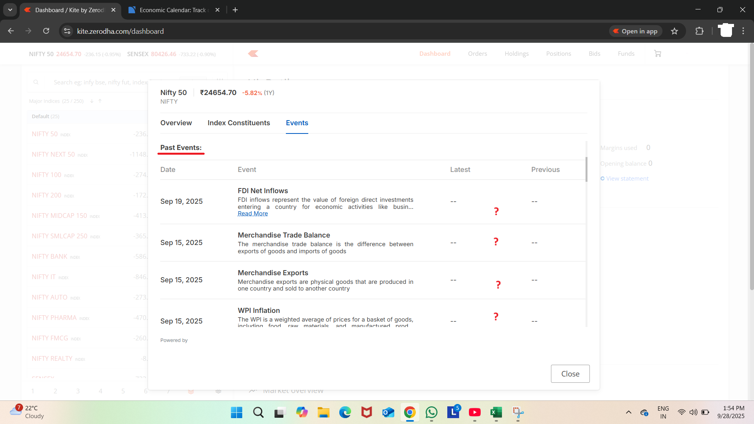Click Open in app button

(635, 31)
